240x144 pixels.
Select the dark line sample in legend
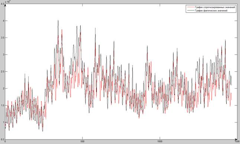coord(190,10)
